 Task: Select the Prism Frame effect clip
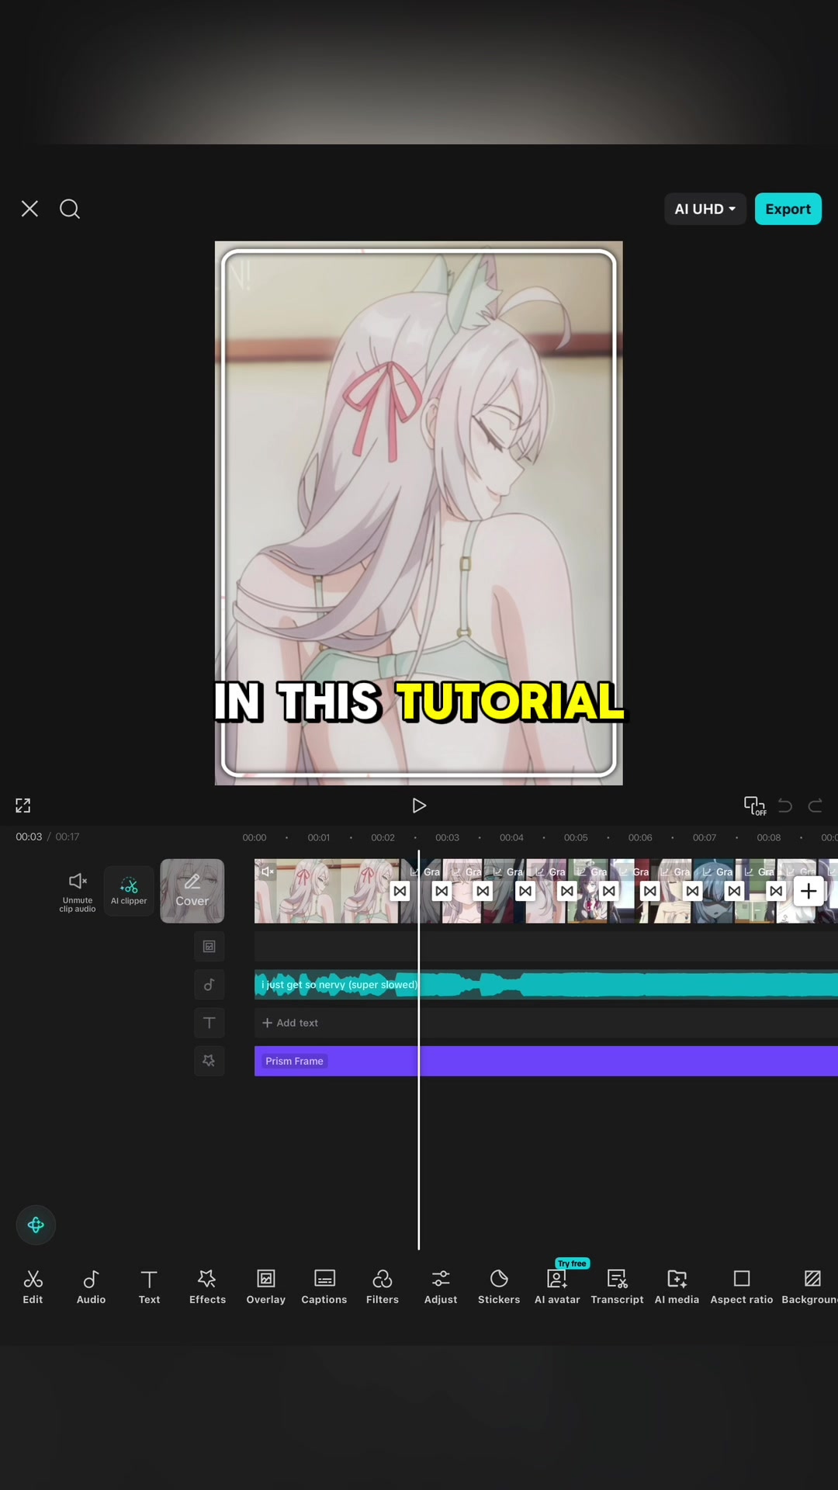pos(546,1061)
